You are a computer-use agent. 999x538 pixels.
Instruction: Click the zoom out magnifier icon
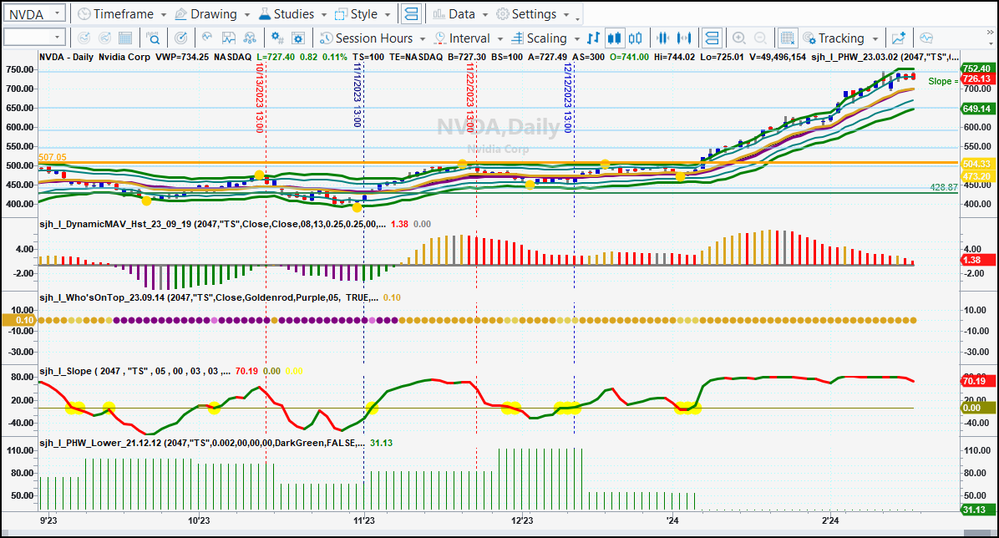tap(760, 38)
